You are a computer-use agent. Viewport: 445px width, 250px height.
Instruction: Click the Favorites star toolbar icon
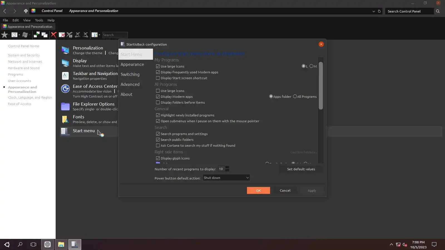[4, 35]
